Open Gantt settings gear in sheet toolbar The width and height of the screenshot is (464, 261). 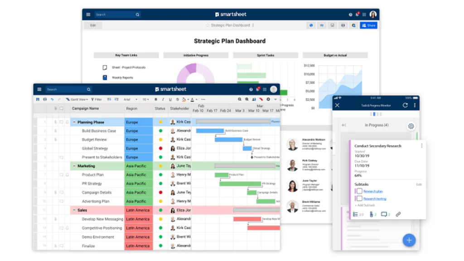pos(268,99)
